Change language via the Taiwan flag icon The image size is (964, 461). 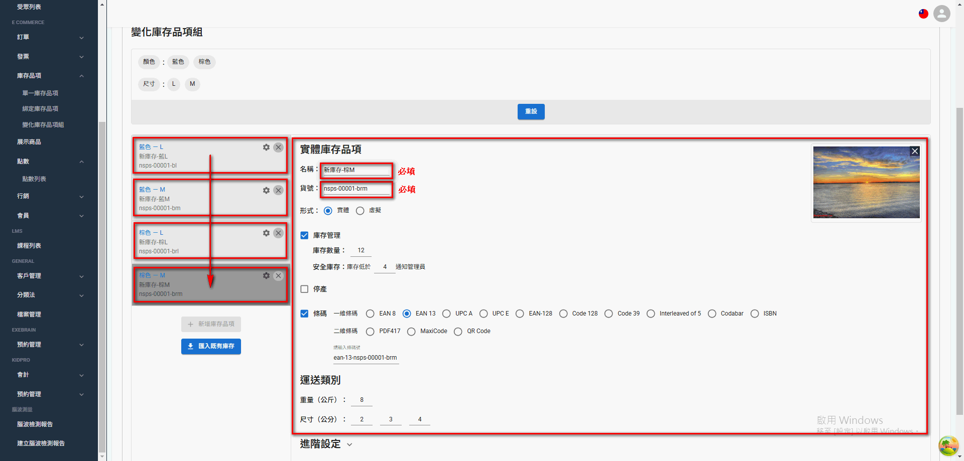(x=923, y=14)
